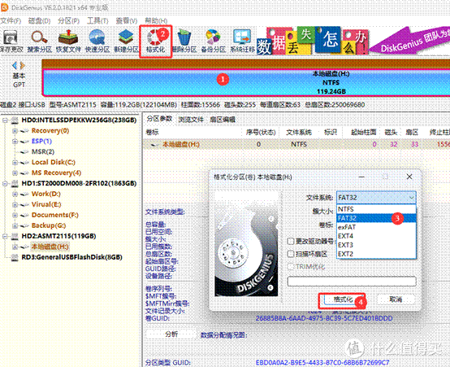Open the System Migration tool
Screen dimensions: 450x367
(x=243, y=41)
